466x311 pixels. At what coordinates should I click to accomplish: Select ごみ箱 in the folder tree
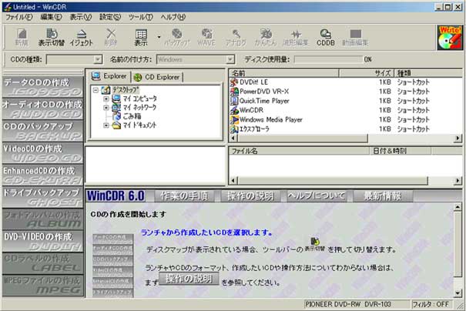click(x=132, y=116)
